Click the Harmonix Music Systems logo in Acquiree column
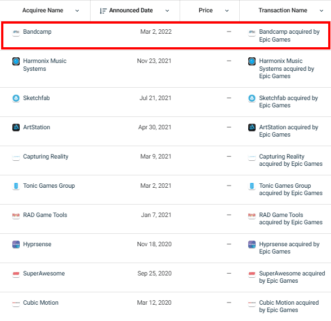The height and width of the screenshot is (321, 331). 16,61
